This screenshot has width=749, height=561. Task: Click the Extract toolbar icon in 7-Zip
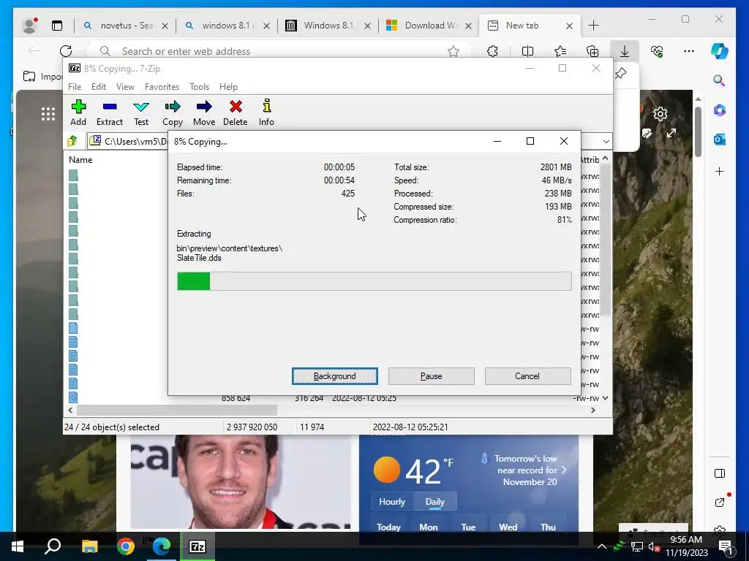point(110,112)
